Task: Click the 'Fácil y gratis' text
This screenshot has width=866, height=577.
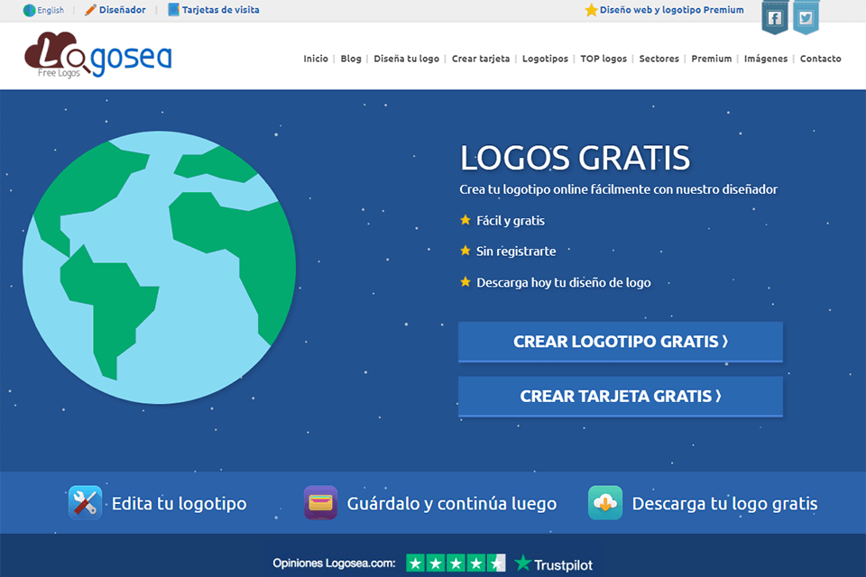Action: pyautogui.click(x=511, y=221)
